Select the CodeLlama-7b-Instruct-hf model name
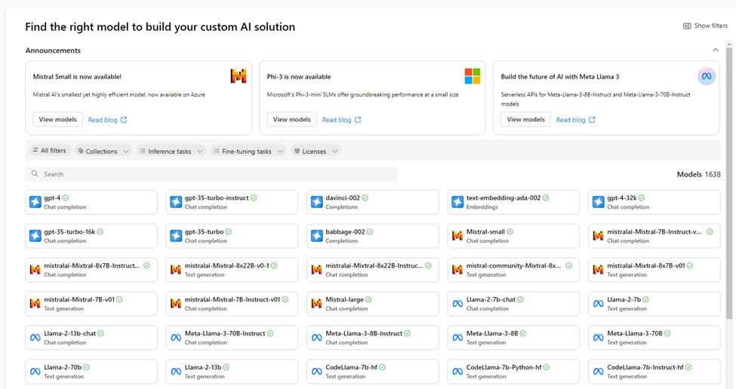 click(645, 367)
